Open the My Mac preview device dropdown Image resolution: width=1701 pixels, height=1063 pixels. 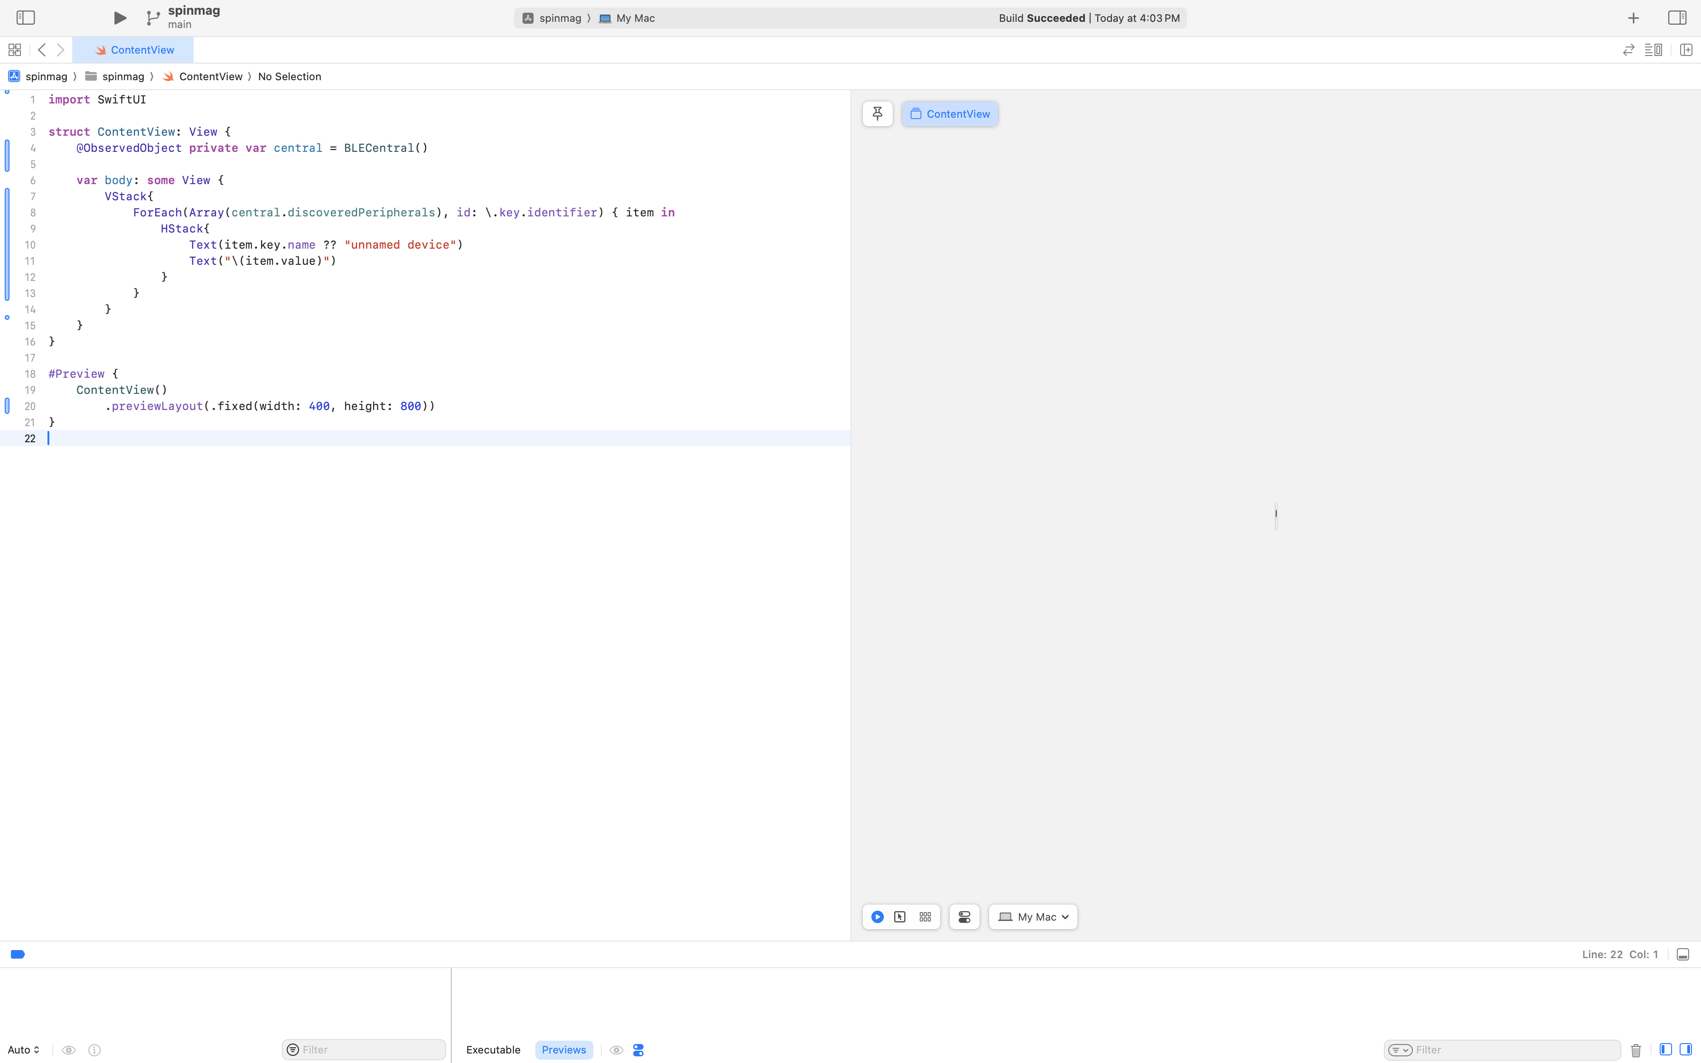[1033, 917]
